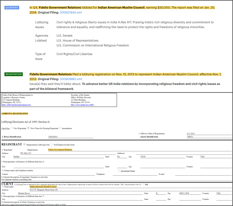
Task: Click the empty Address2 field
Action: (184, 153)
